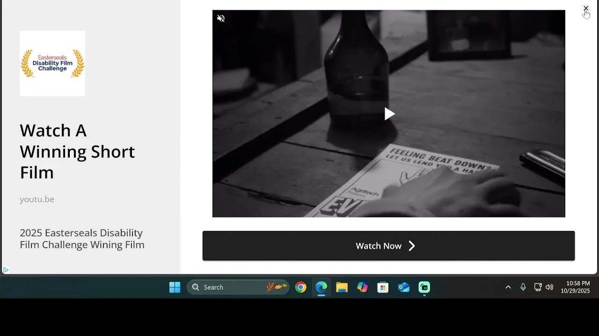Image resolution: width=599 pixels, height=336 pixels.
Task: Click the microphone tray icon
Action: (x=523, y=287)
